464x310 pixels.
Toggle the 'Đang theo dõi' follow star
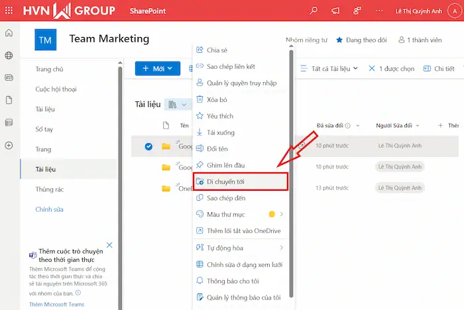(x=340, y=40)
